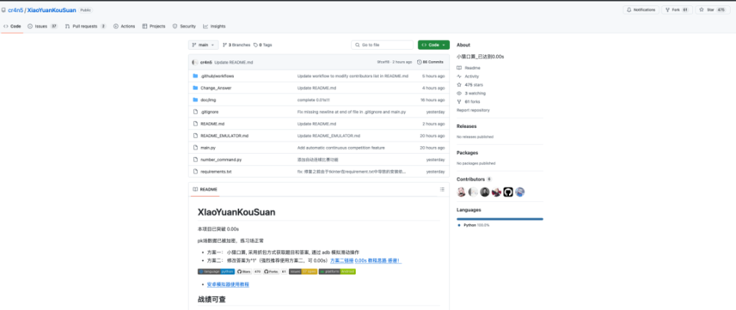Switch to the Issues tab
This screenshot has width=736, height=310.
(42, 26)
